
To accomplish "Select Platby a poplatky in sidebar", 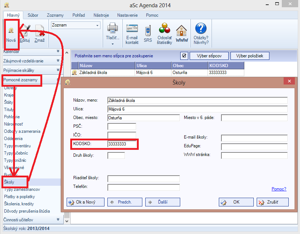I will pyautogui.click(x=20, y=197).
